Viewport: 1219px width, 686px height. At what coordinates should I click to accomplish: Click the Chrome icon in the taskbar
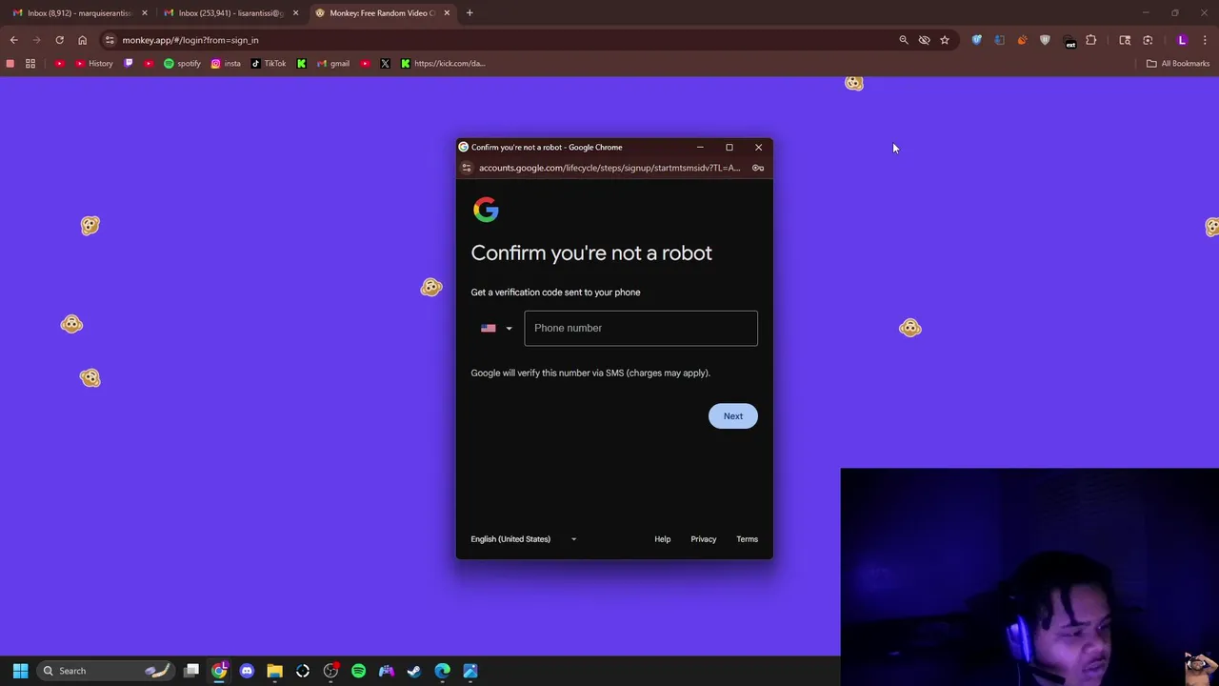click(219, 671)
